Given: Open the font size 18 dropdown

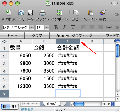Looking at the screenshot, I should point(47,27).
